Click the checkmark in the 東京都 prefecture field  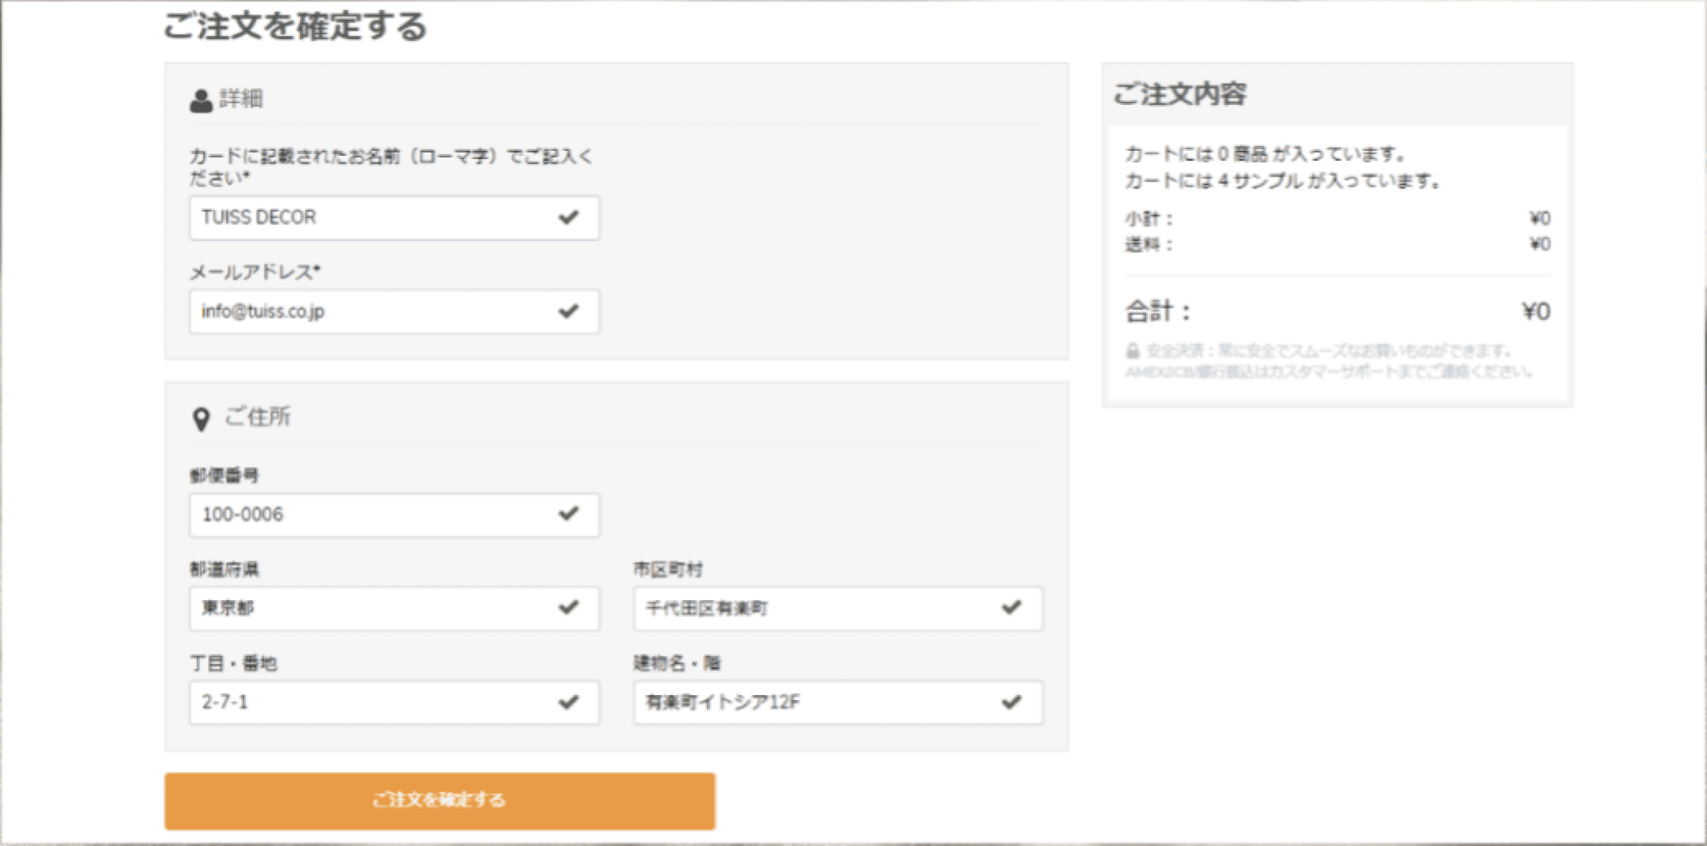570,608
